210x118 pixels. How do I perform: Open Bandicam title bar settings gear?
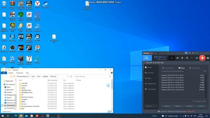pos(193,53)
